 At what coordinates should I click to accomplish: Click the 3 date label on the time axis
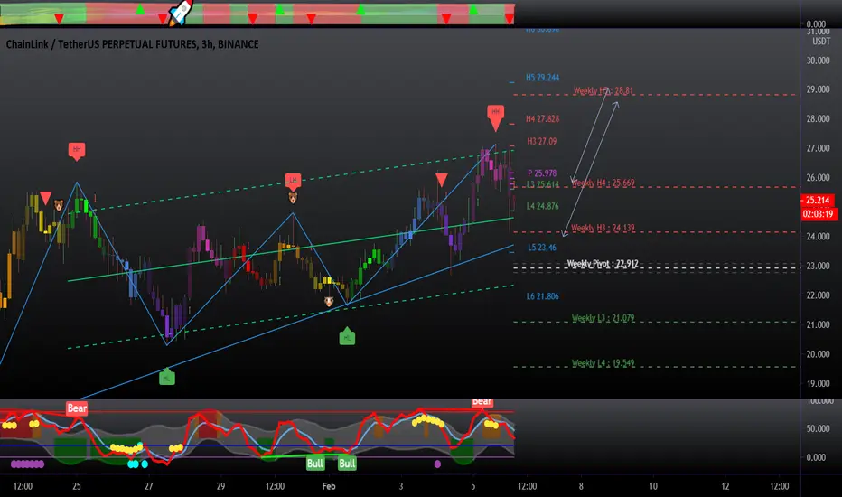400,486
